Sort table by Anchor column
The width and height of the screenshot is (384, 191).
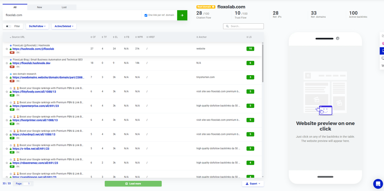point(201,37)
